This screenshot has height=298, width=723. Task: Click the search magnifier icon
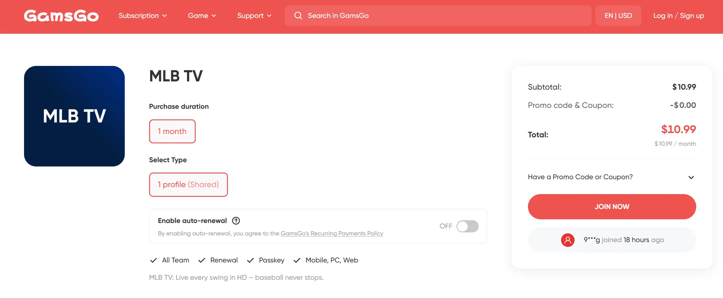tap(298, 15)
